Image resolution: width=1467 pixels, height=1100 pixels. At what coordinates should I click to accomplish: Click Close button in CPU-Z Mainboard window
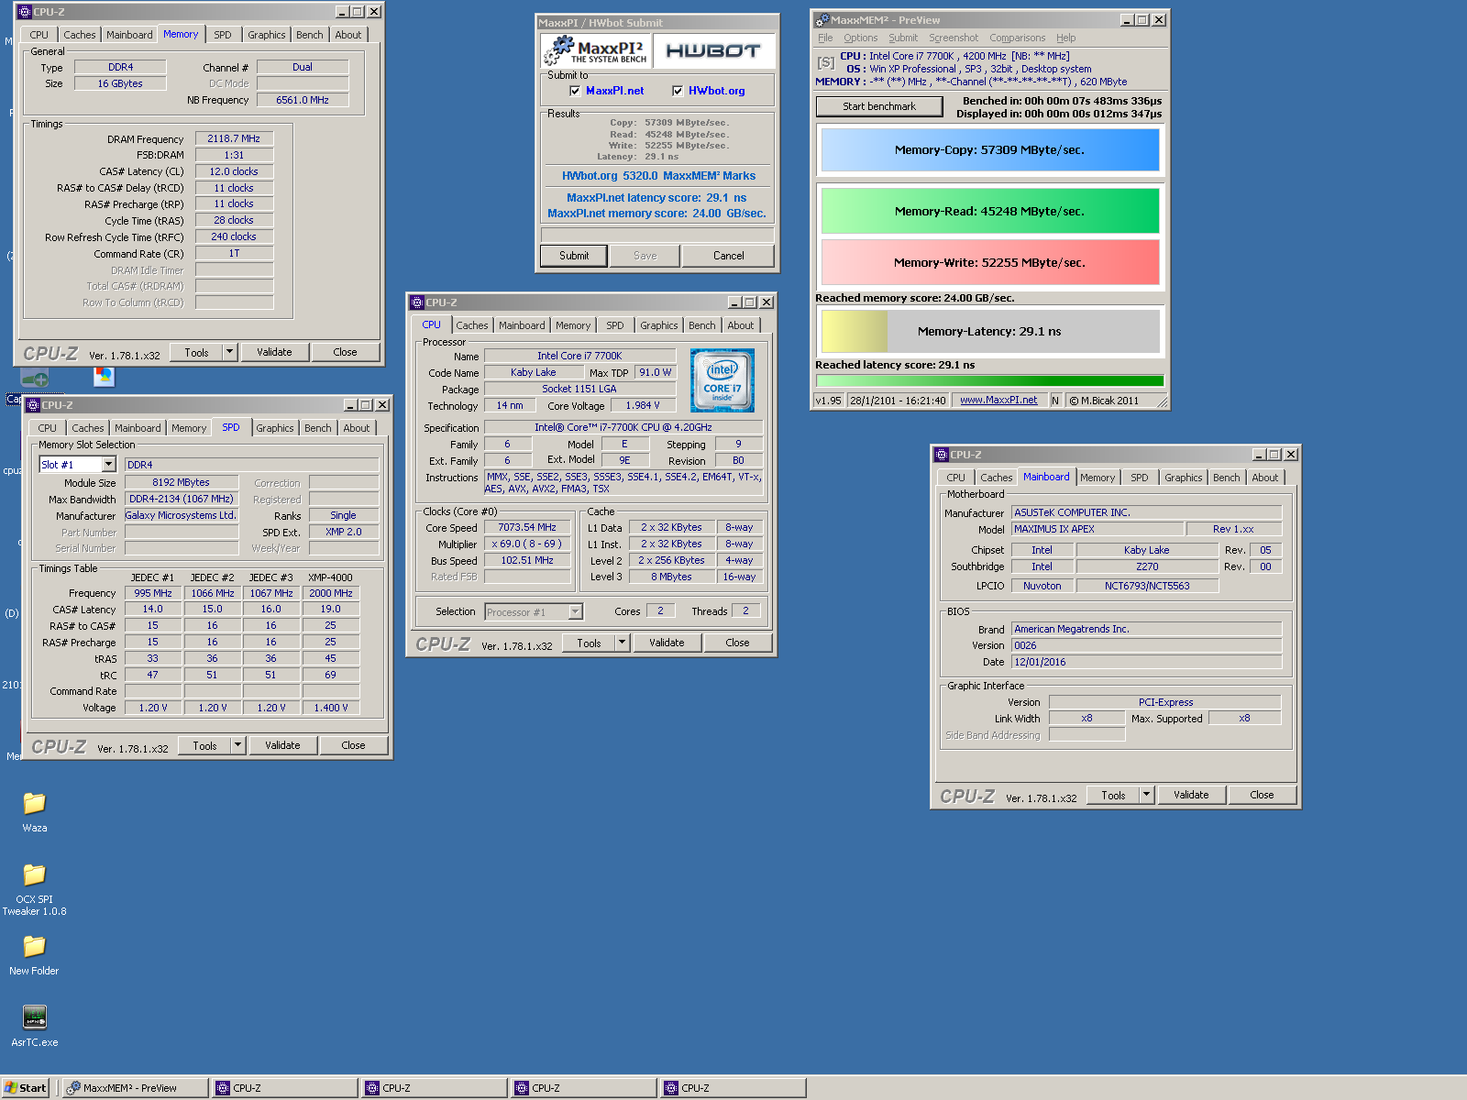coord(1262,795)
